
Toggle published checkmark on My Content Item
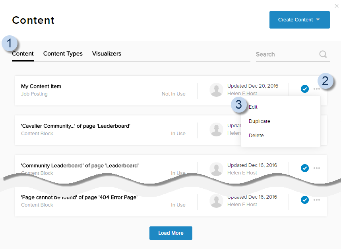(305, 89)
